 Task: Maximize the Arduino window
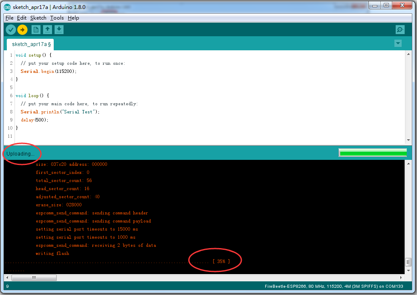click(386, 5)
